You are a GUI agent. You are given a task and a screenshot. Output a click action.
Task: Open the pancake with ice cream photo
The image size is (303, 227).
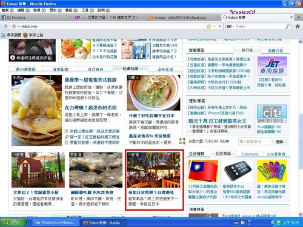tap(36, 110)
